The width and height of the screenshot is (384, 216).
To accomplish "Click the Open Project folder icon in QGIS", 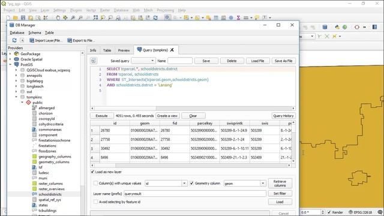I will coord(16,17).
